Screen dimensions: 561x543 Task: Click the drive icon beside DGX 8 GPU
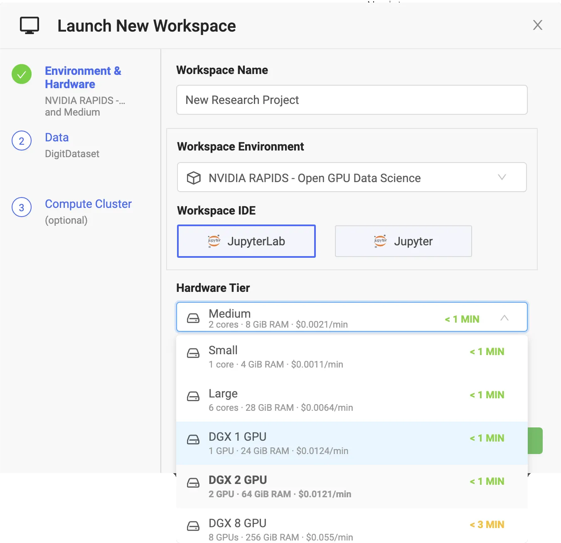193,526
